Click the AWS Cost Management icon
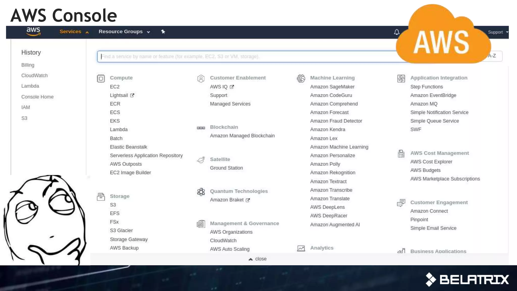The image size is (517, 291). pos(401,154)
